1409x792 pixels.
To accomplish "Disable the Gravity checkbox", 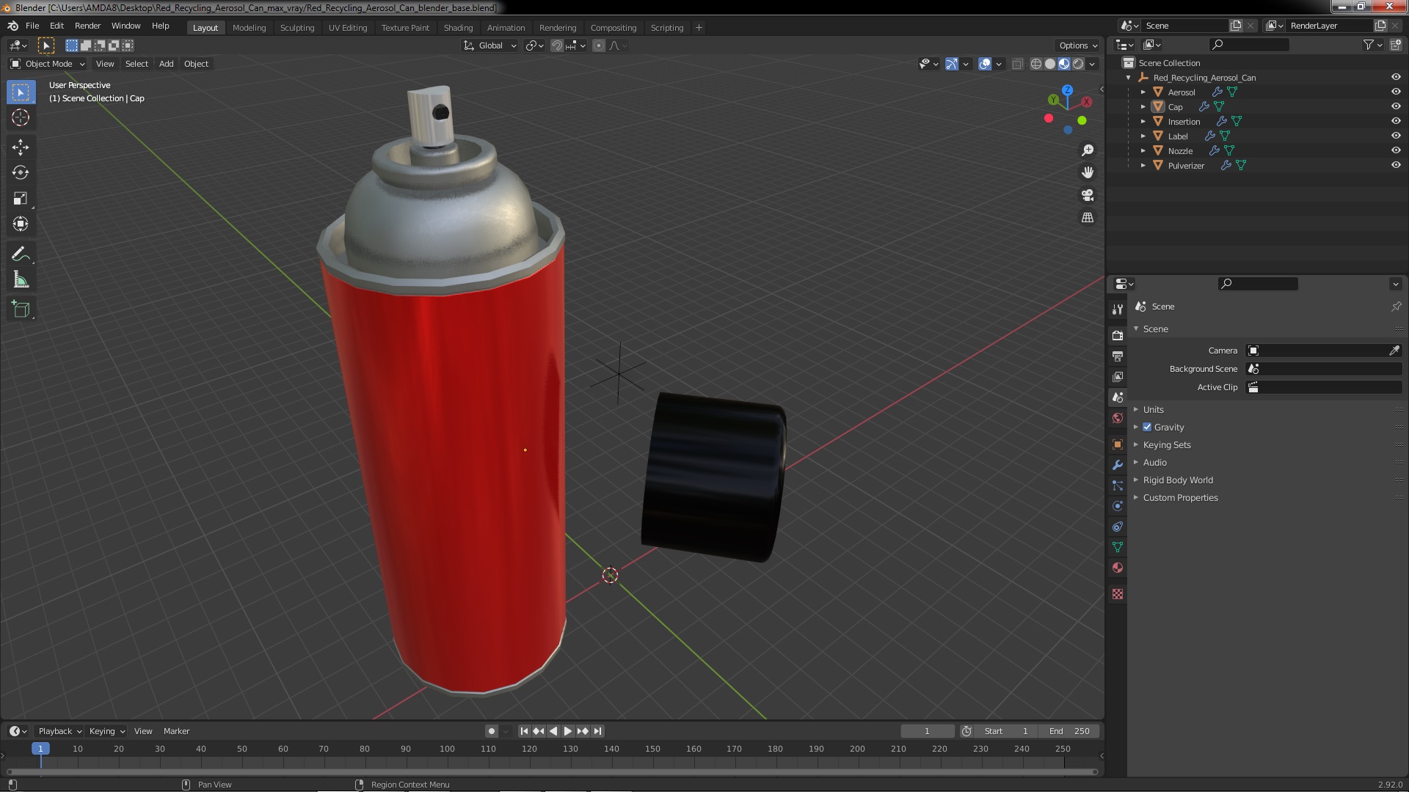I will [x=1147, y=427].
